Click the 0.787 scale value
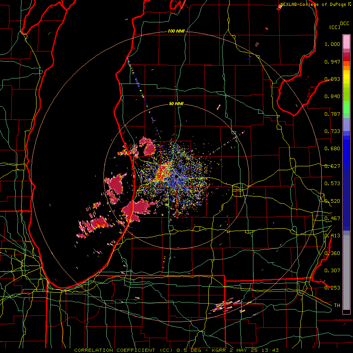This screenshot has width=353, height=353. [x=332, y=114]
